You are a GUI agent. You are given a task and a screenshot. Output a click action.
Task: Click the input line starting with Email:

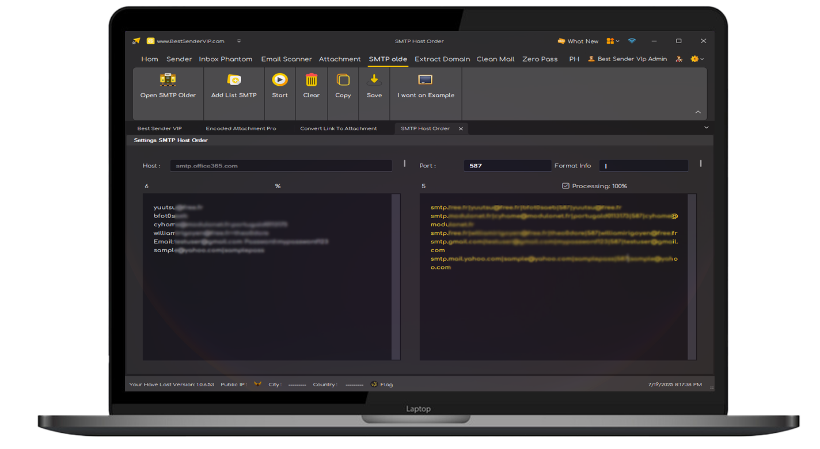click(241, 242)
